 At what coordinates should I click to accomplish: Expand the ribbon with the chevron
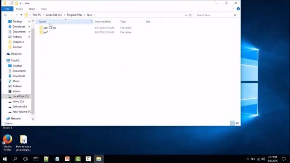tap(233, 9)
